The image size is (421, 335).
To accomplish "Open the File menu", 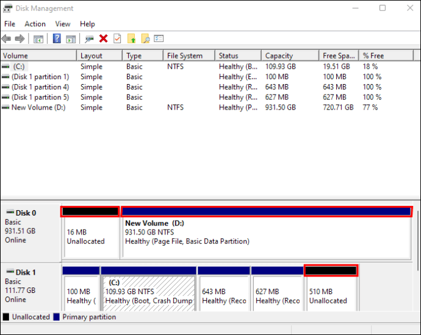I will pos(10,24).
